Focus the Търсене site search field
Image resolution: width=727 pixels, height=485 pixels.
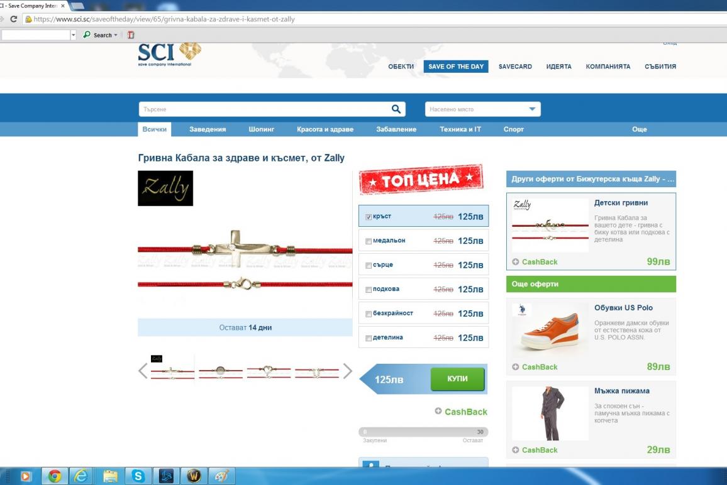(x=264, y=109)
